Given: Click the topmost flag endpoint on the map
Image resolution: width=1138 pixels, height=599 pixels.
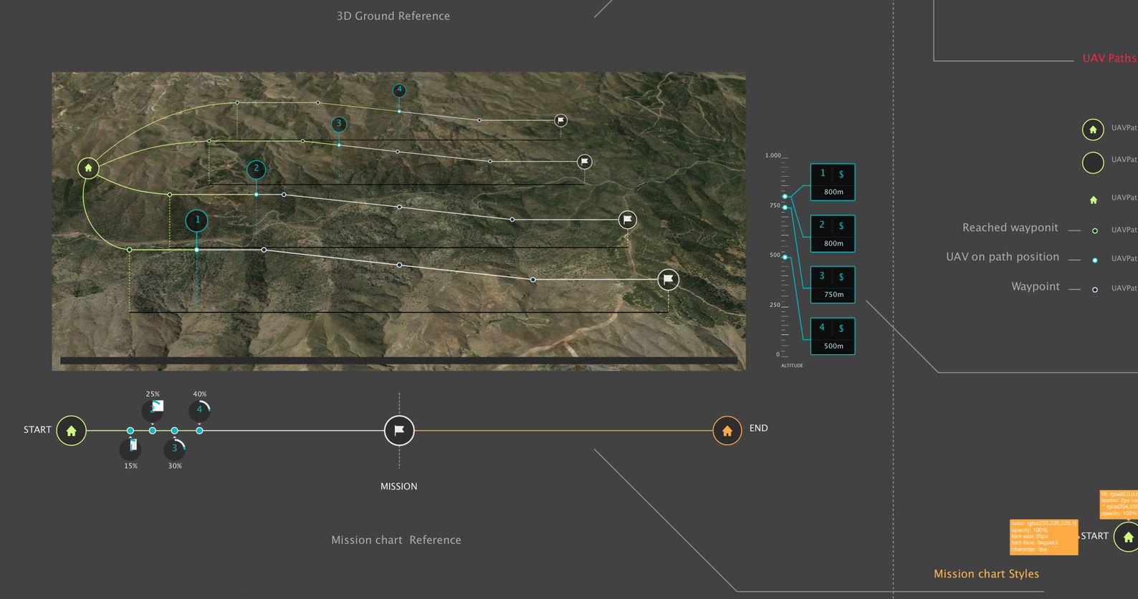Looking at the screenshot, I should (x=561, y=120).
